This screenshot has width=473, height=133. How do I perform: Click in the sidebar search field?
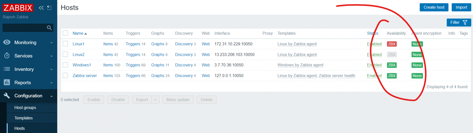[x=25, y=28]
